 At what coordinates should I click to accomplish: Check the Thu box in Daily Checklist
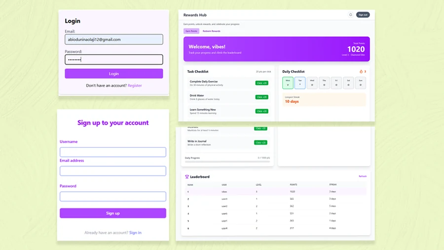coord(324,83)
